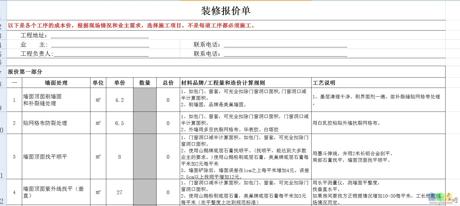
Task: Click the 一 section number cell
Action: [14, 83]
